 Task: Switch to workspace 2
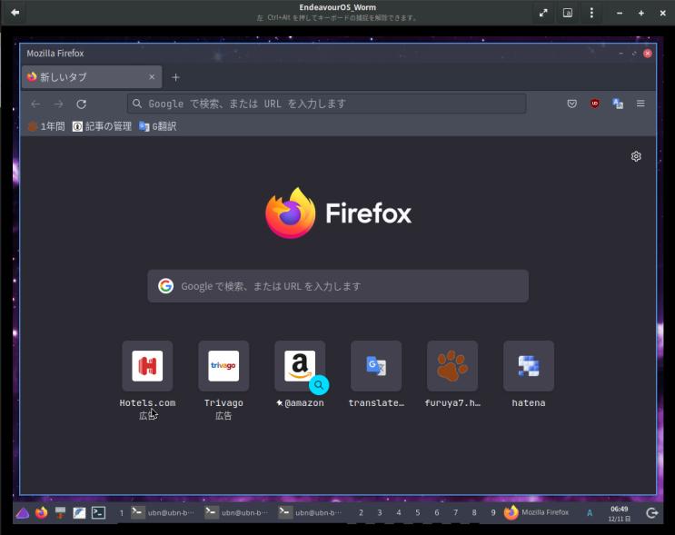(x=361, y=512)
